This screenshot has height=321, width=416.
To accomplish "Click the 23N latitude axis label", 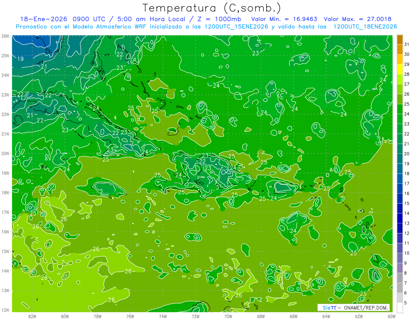I will (x=5, y=95).
